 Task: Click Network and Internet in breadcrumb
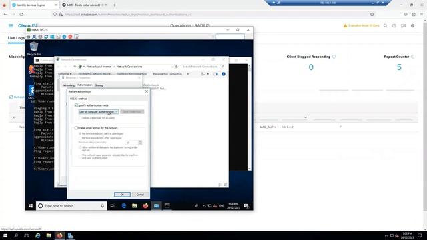(99, 67)
